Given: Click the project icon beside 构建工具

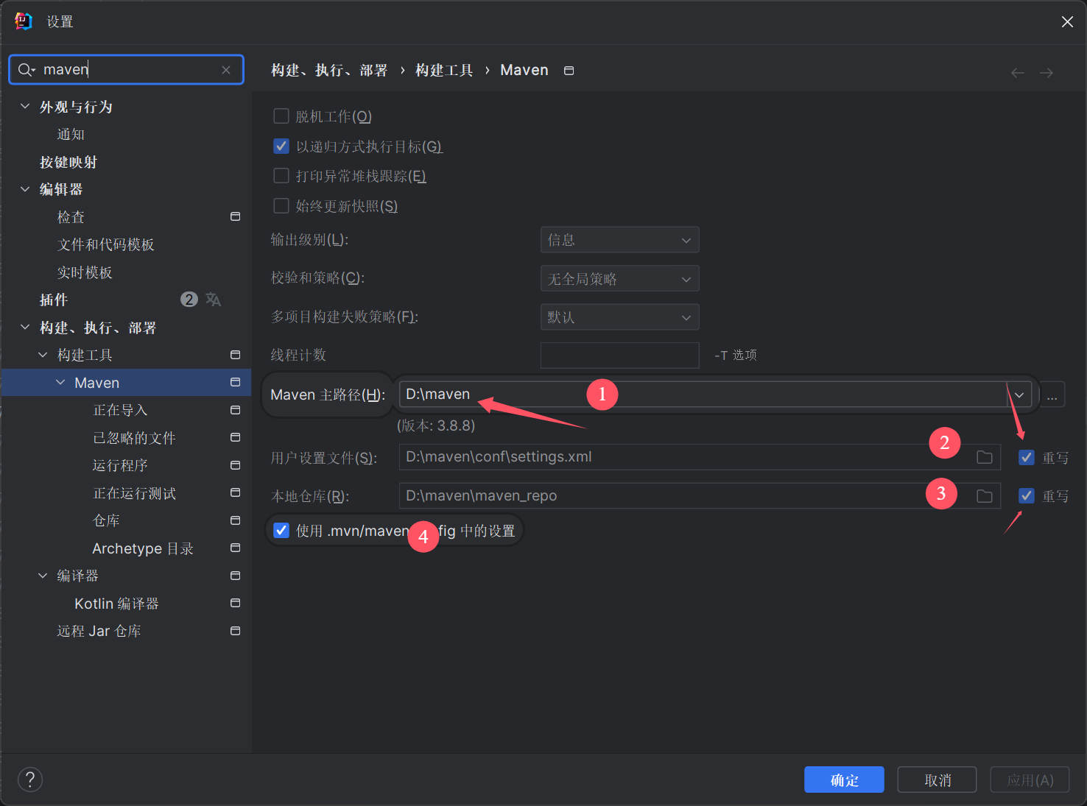Looking at the screenshot, I should [236, 355].
